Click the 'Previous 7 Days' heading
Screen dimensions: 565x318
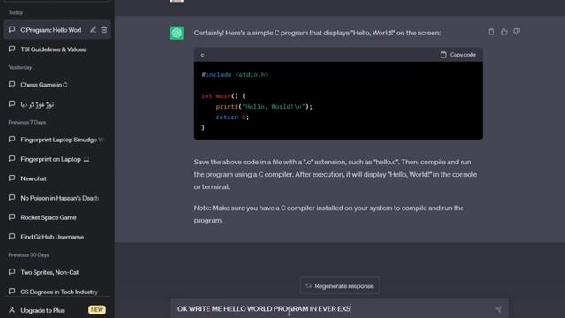pos(27,122)
